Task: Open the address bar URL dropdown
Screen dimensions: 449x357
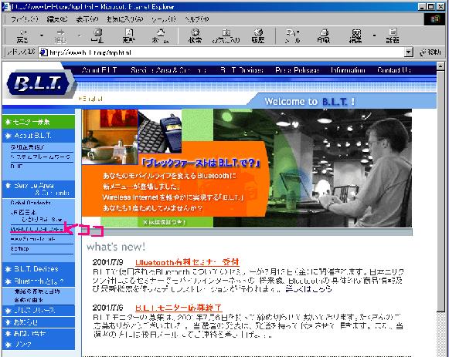Action: (409, 52)
